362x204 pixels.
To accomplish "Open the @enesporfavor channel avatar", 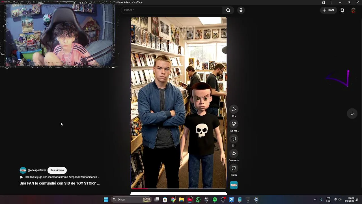I will 23,170.
